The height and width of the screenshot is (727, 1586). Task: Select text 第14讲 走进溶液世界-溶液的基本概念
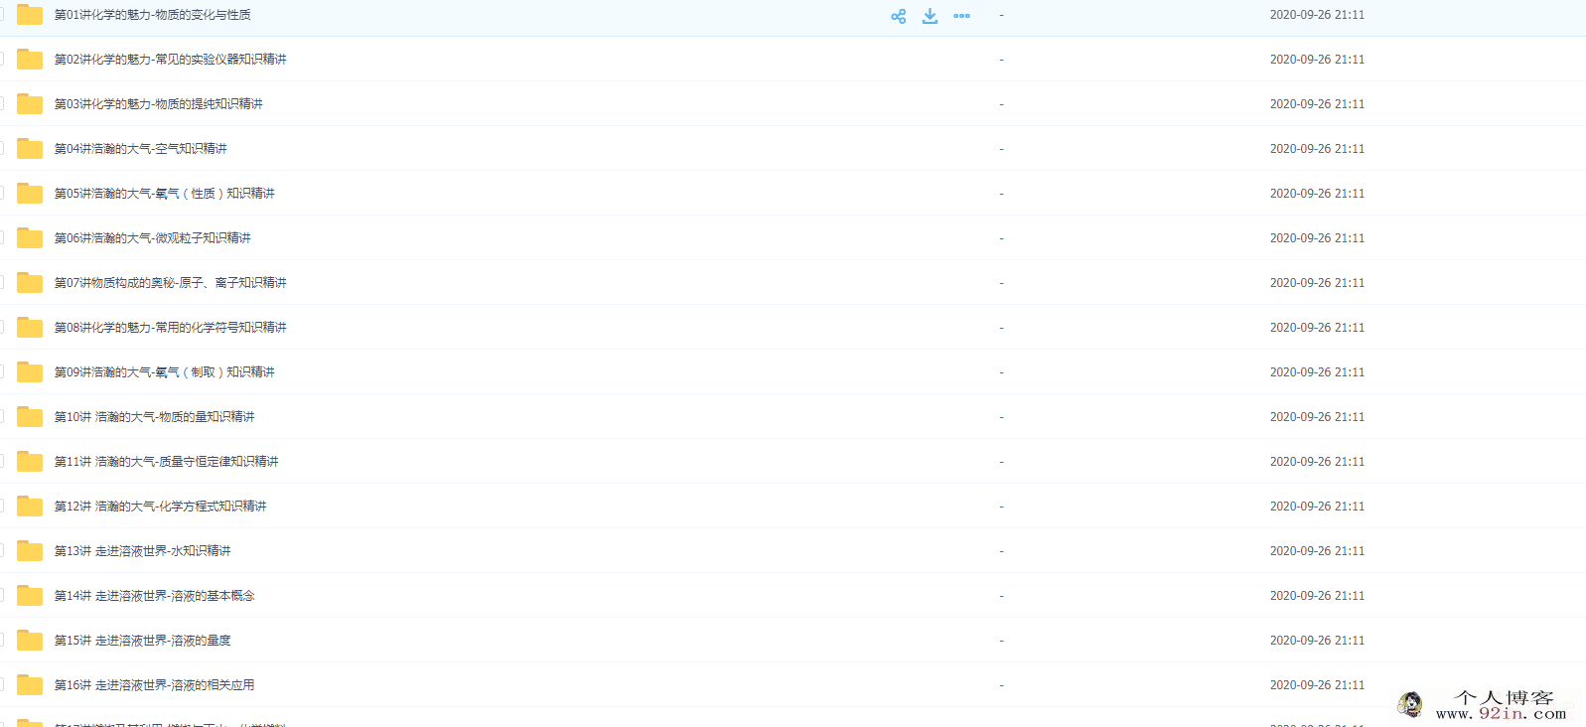pos(154,596)
